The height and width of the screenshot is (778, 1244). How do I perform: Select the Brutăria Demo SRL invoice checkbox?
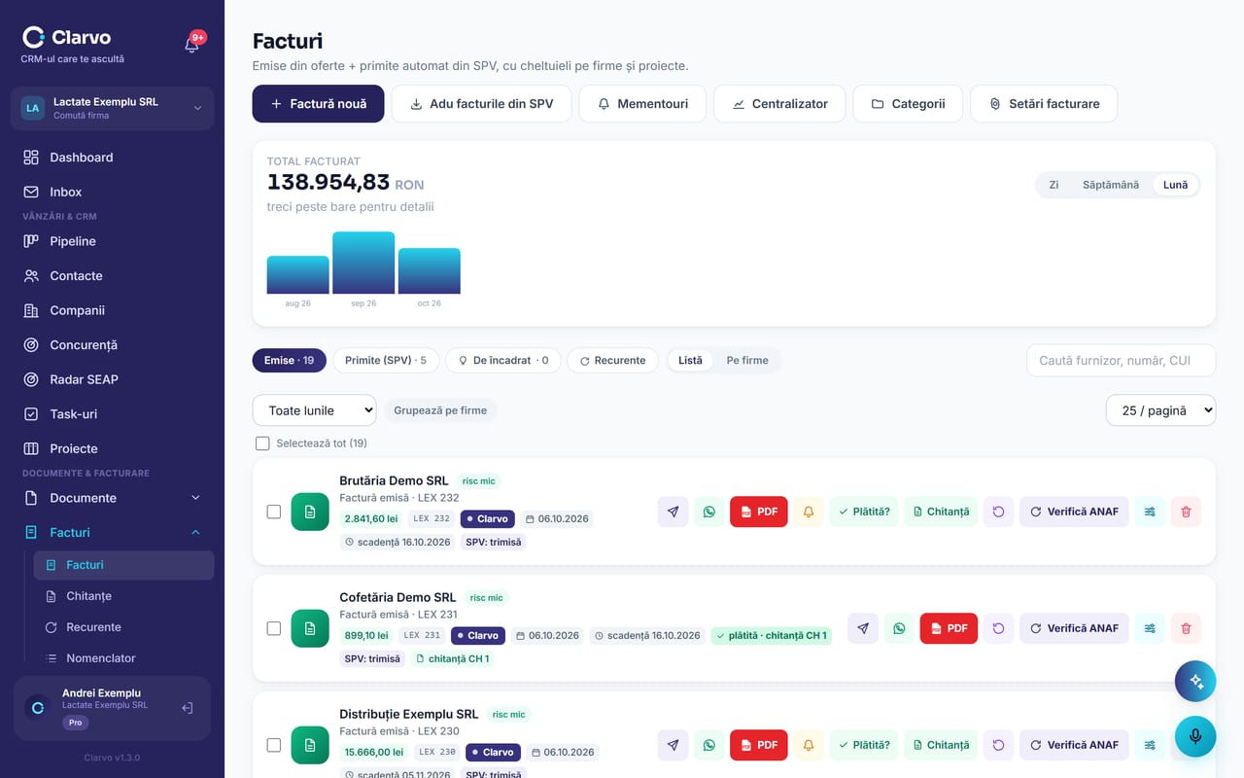tap(274, 512)
